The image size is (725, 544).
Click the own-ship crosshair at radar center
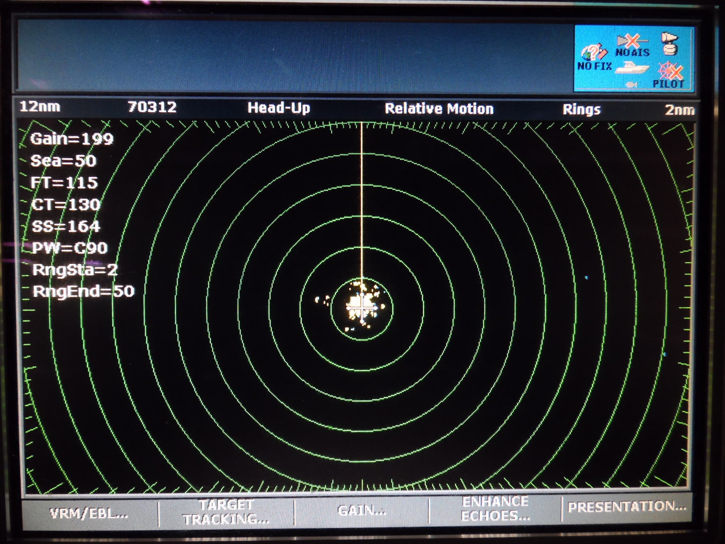click(x=362, y=308)
